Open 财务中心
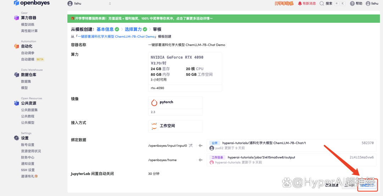This screenshot has height=196, width=383. 28,157
